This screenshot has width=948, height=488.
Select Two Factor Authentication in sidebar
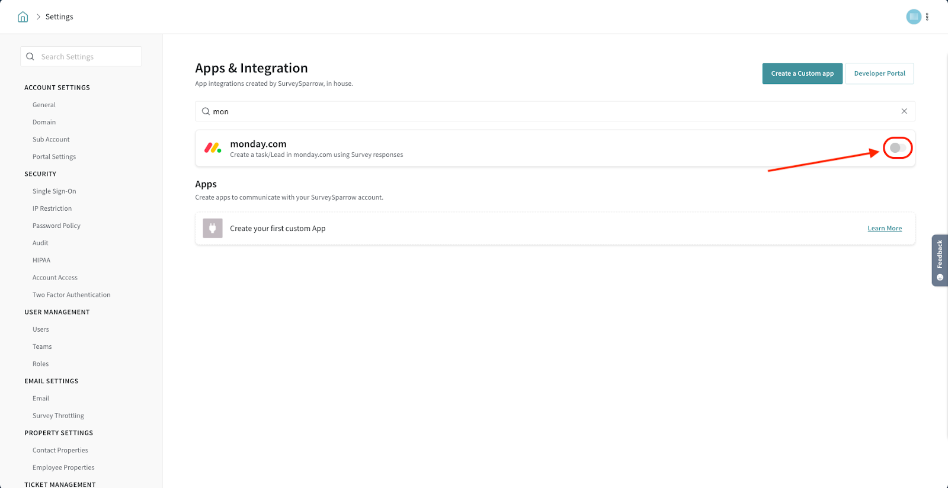point(71,295)
